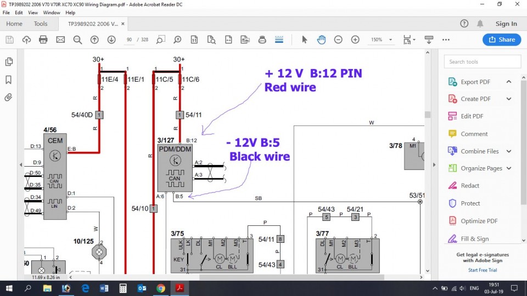Screen dimensions: 527x296
Task: Open Word from the taskbar
Action: pyautogui.click(x=104, y=288)
